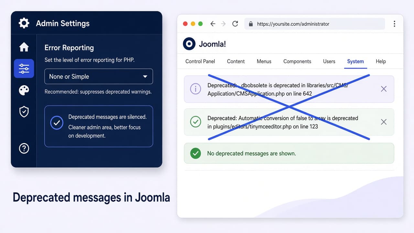Click 'Recommended: suppresses deprecated warnings.' text
The width and height of the screenshot is (414, 233).
pos(98,92)
